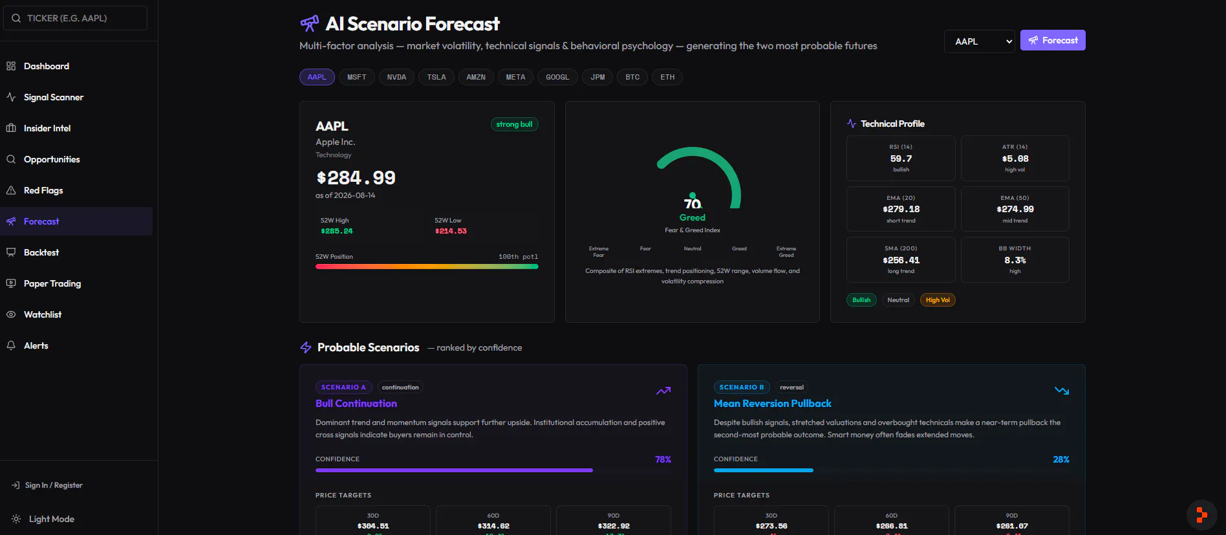1226x535 pixels.
Task: Click the BB Width metric card
Action: pos(1015,259)
